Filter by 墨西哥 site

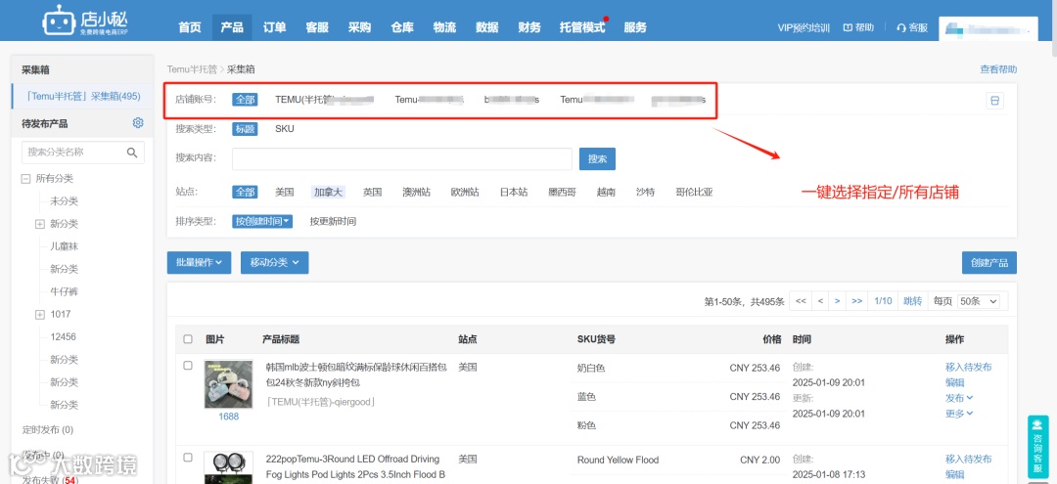562,192
